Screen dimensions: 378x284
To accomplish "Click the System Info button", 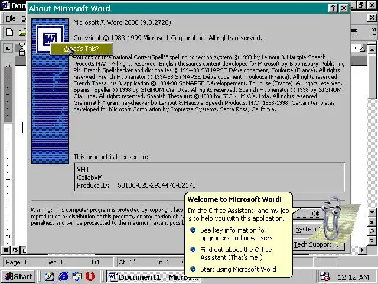I will tap(307, 229).
